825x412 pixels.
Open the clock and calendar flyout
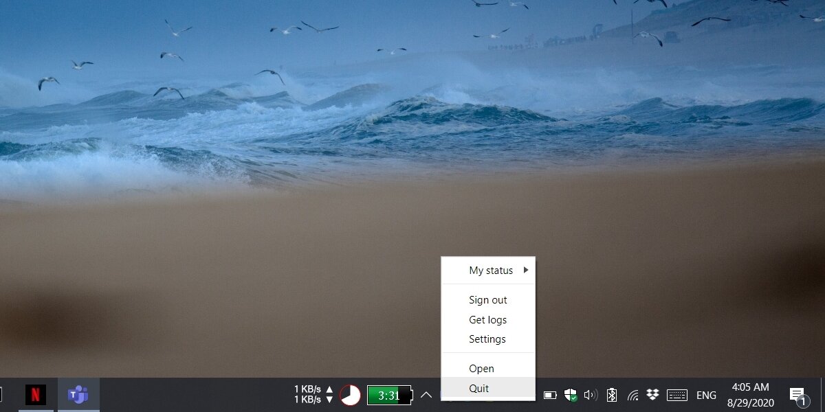750,393
